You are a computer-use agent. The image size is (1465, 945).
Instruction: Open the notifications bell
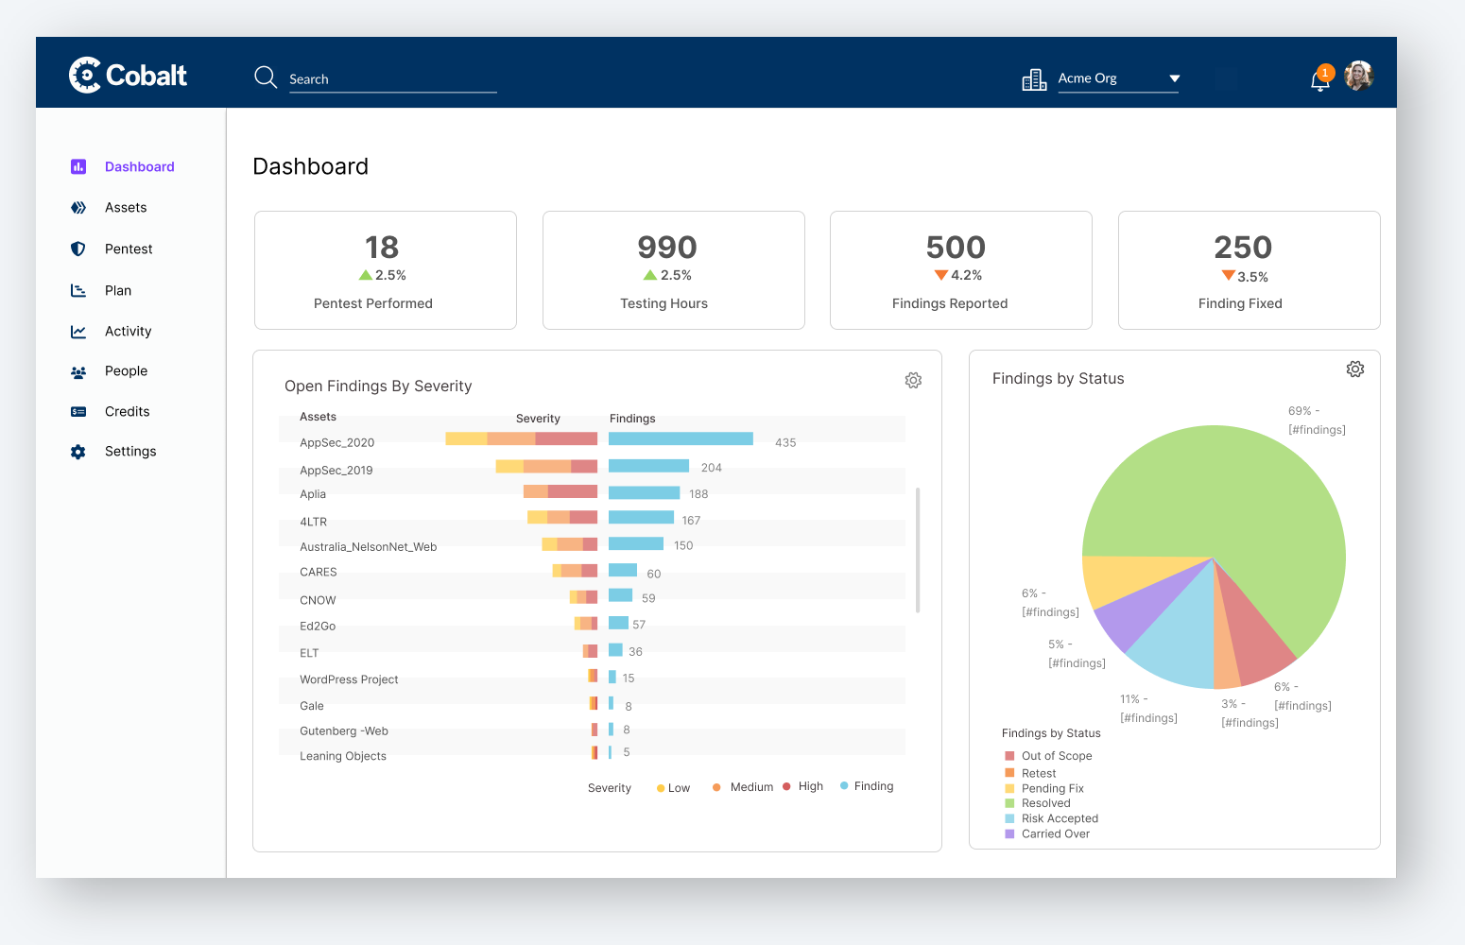tap(1320, 79)
